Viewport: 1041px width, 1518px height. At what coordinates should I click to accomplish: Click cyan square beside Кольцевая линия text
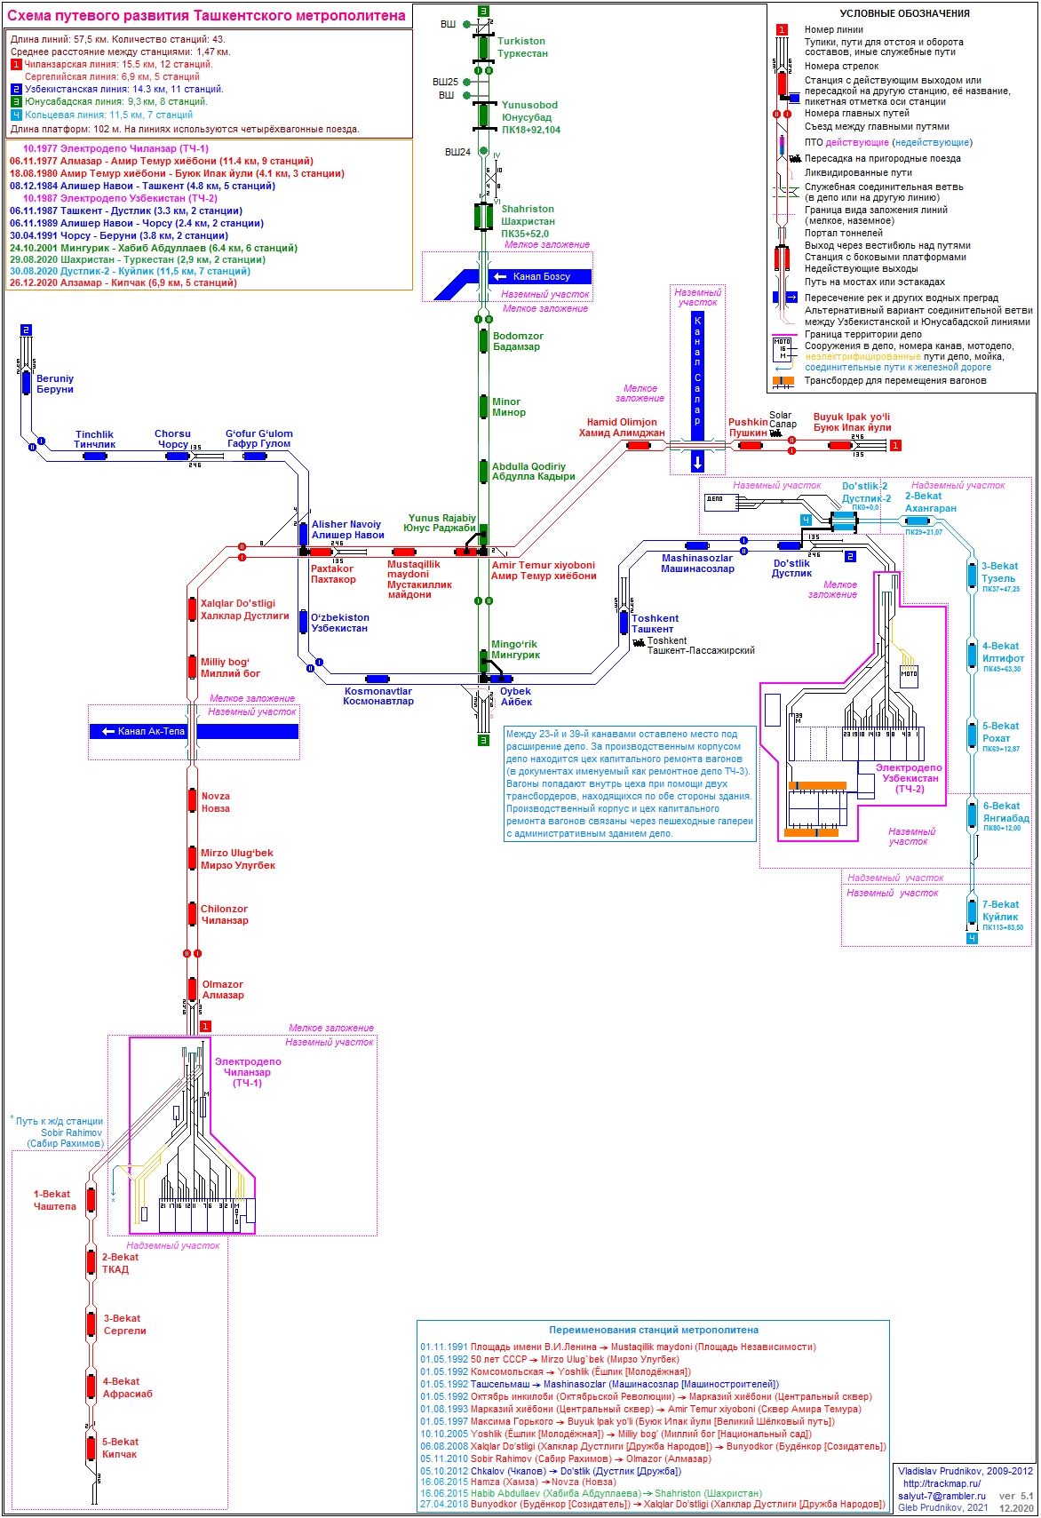click(16, 115)
